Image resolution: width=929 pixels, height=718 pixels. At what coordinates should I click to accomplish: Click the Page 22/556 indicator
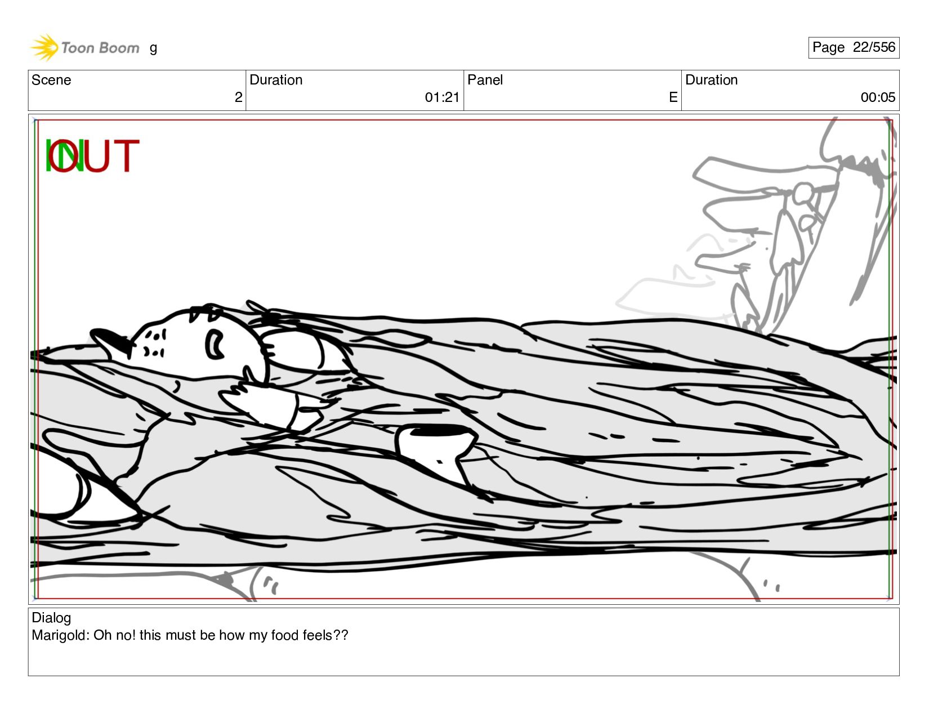point(854,47)
